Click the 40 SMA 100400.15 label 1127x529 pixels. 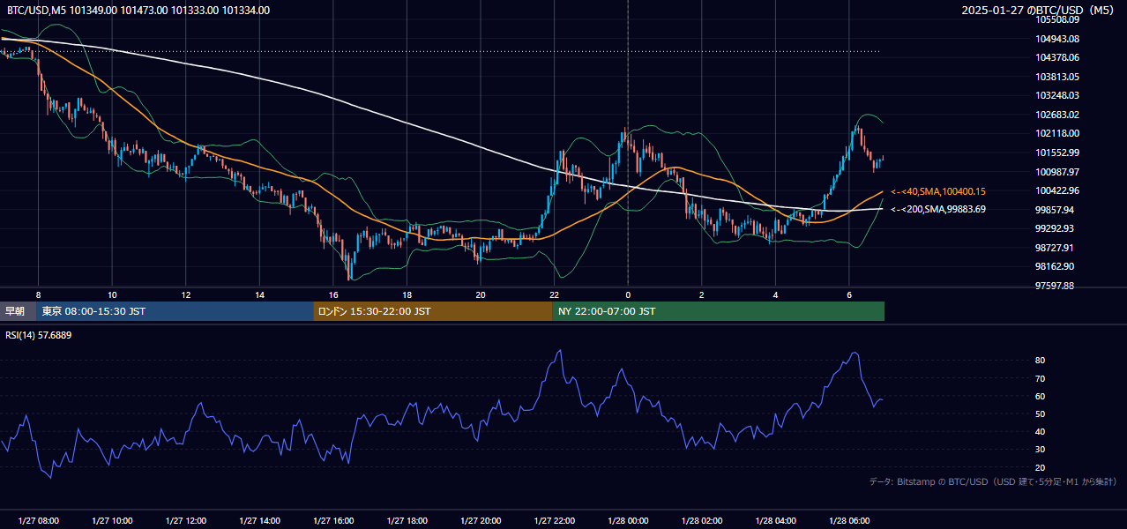(938, 191)
